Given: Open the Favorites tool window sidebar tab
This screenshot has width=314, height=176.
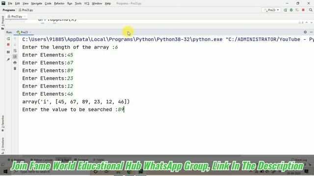Looking at the screenshot, I should point(2,123).
